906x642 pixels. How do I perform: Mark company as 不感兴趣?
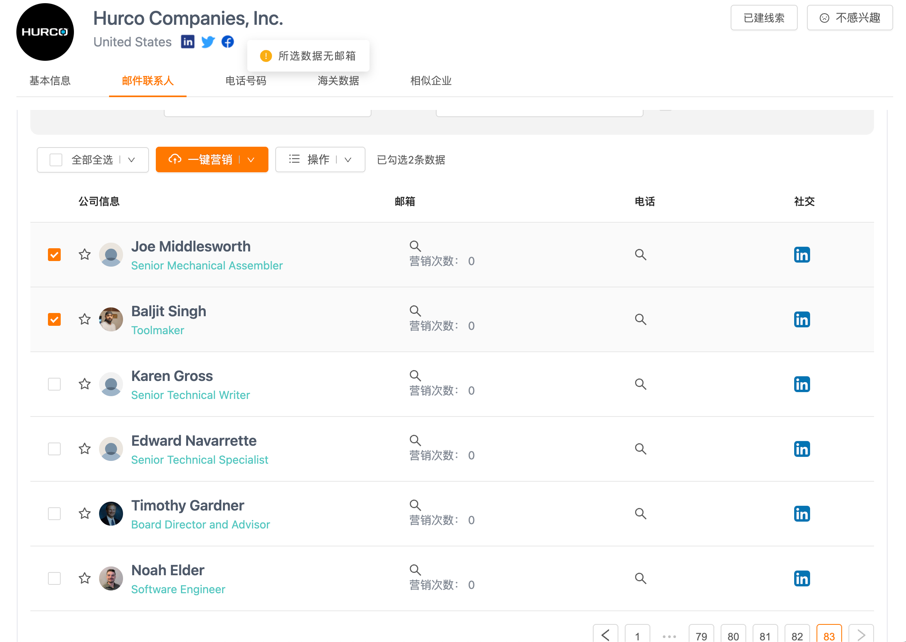click(x=850, y=18)
